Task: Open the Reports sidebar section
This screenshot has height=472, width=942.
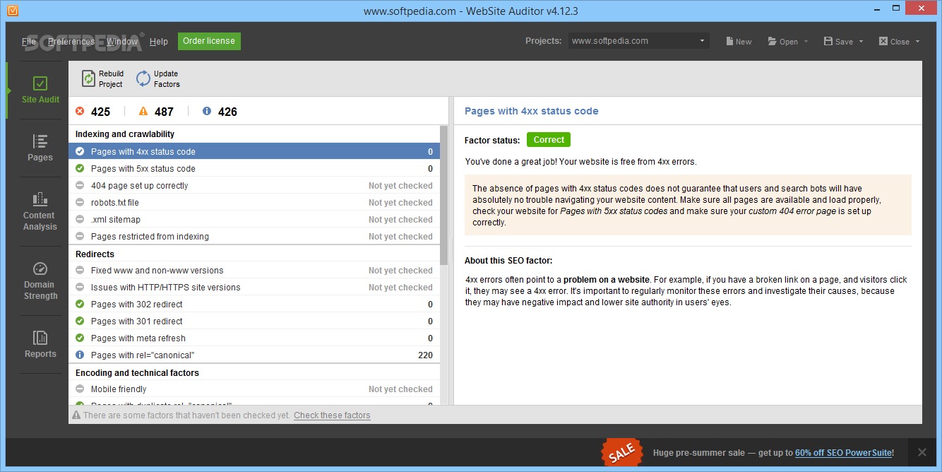Action: 40,344
